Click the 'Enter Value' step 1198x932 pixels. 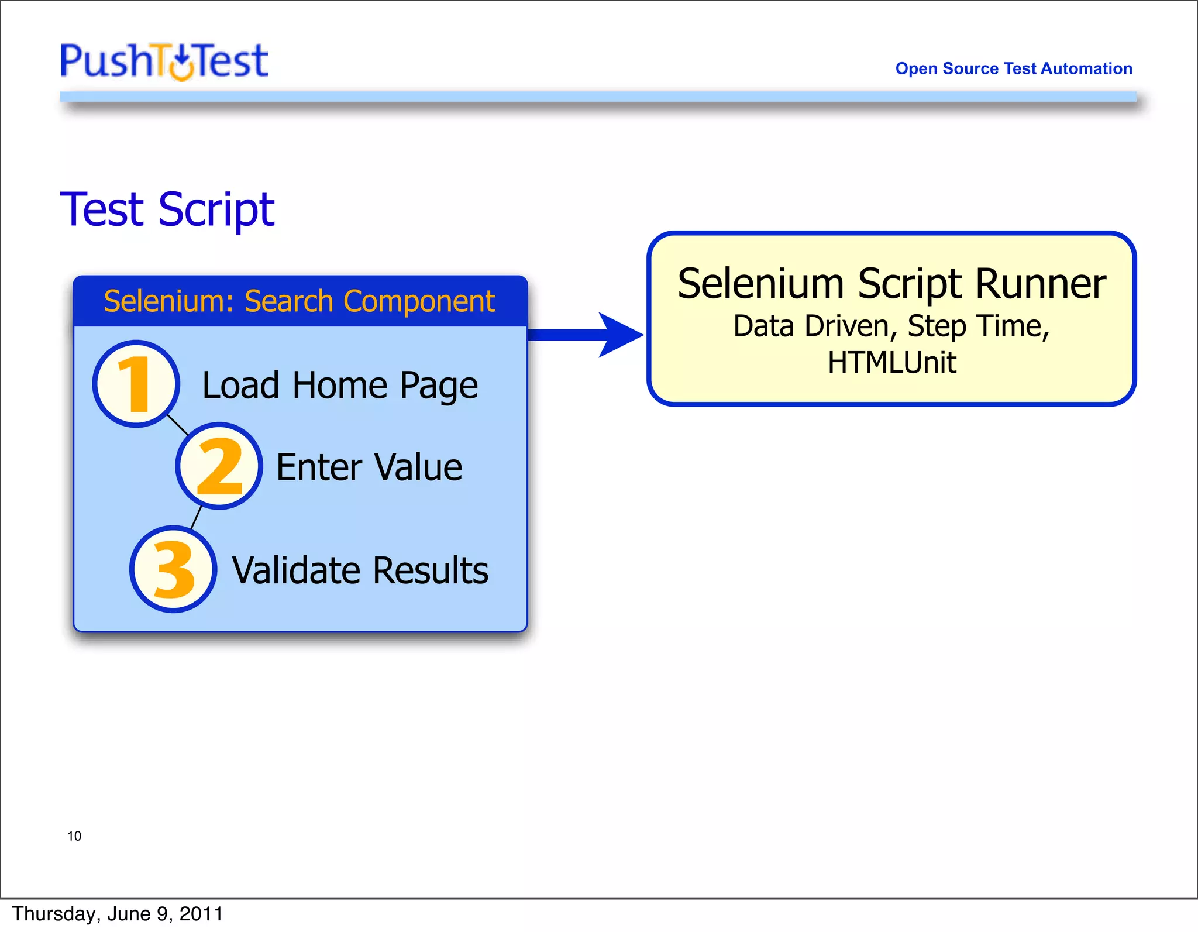click(x=369, y=467)
